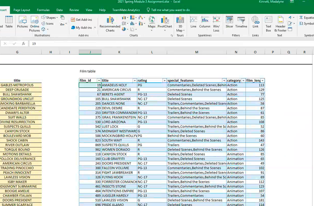Image resolution: width=314 pixels, height=206 pixels.
Task: Open the special_features column filter dropdown
Action: 224,81
